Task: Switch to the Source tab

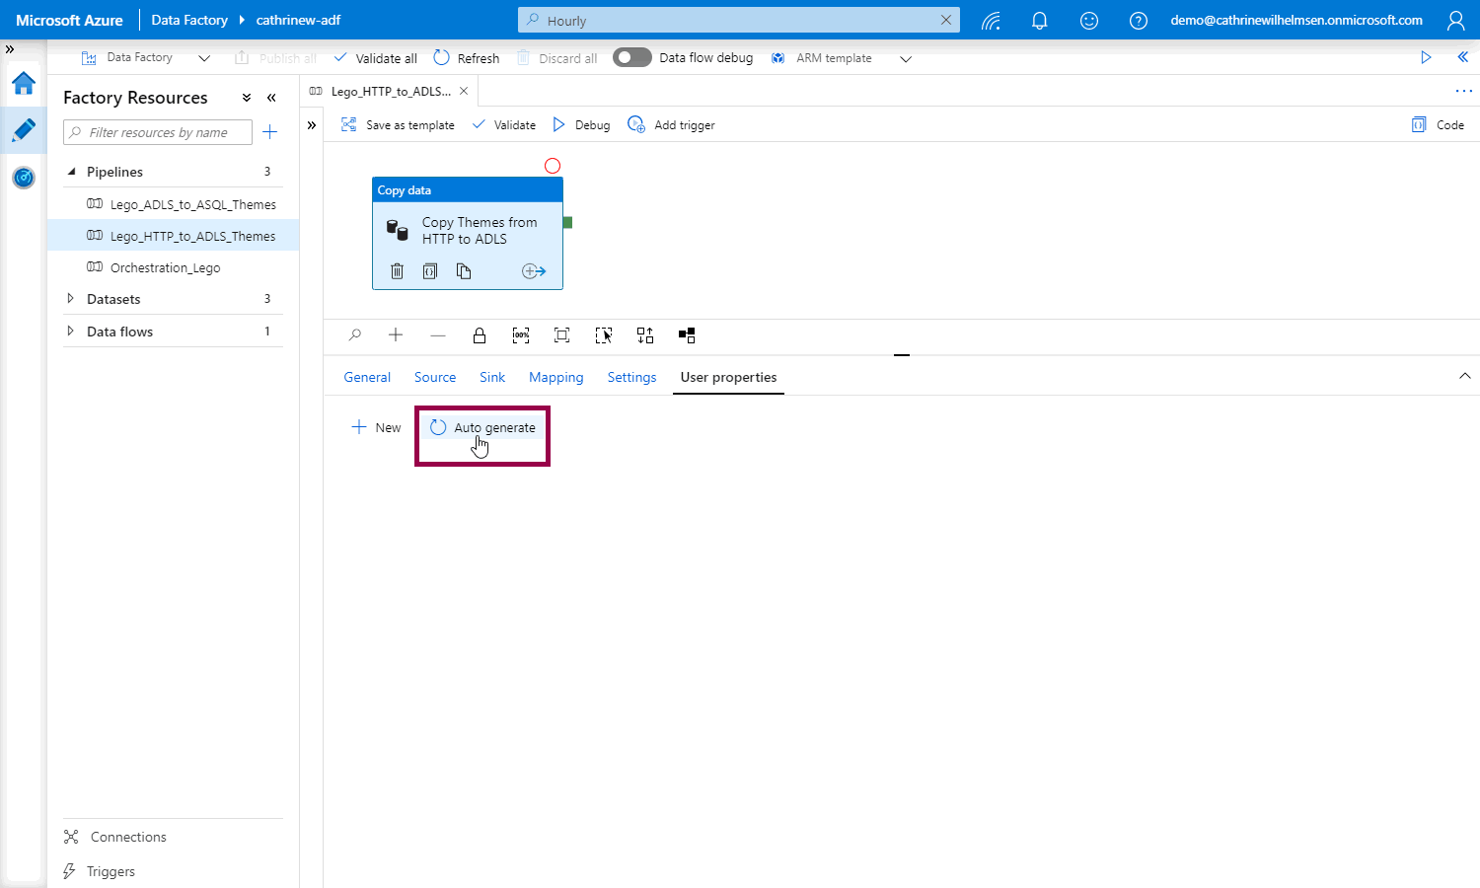Action: click(x=435, y=377)
